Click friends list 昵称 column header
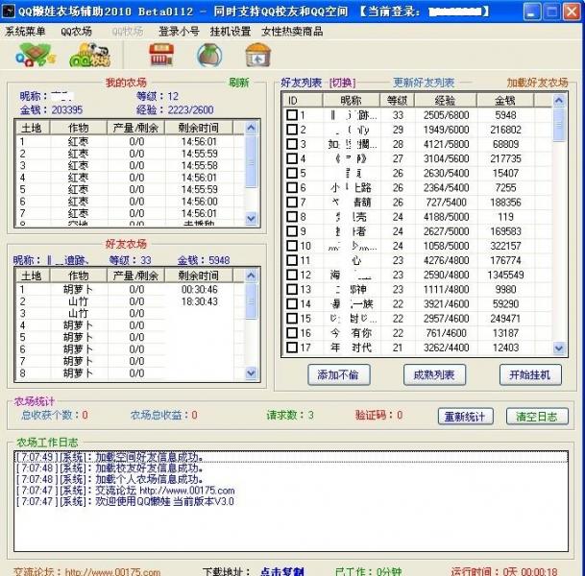The height and width of the screenshot is (576, 585). (351, 100)
